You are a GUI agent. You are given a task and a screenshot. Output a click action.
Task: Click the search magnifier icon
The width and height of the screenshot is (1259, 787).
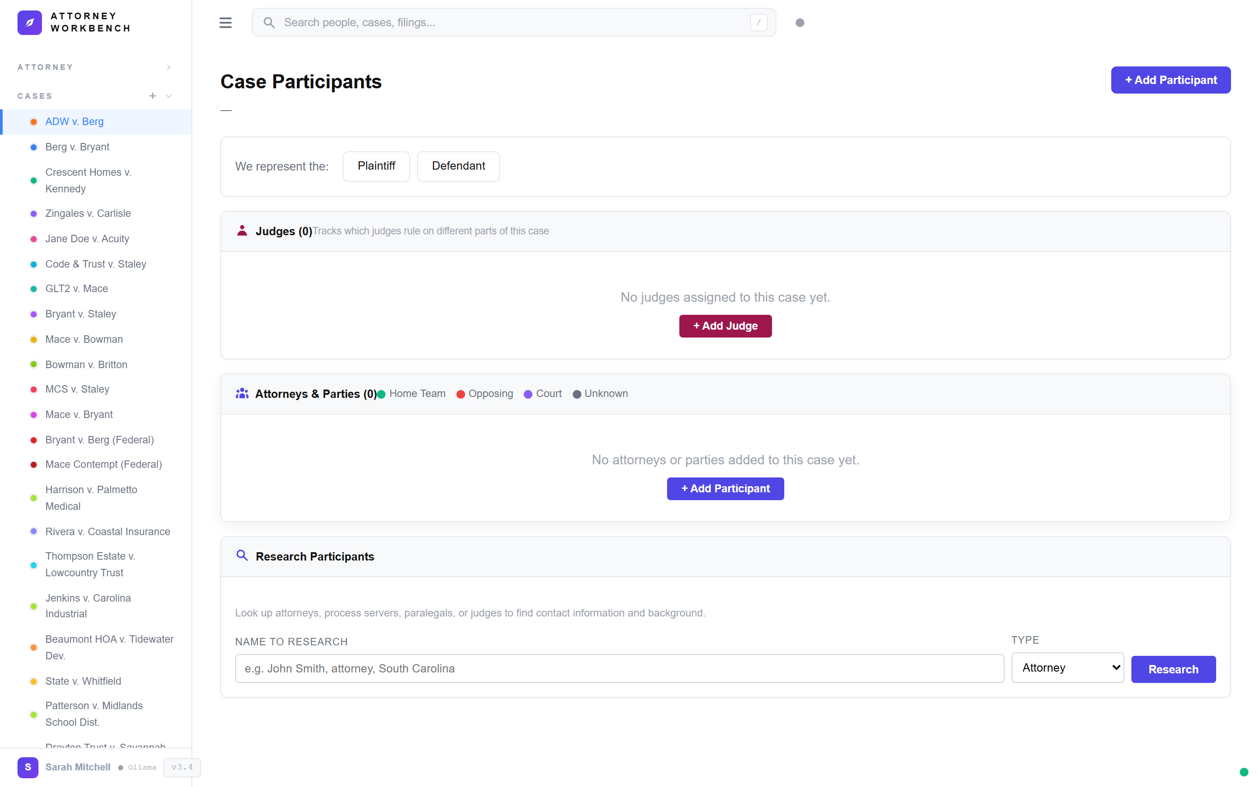point(269,22)
